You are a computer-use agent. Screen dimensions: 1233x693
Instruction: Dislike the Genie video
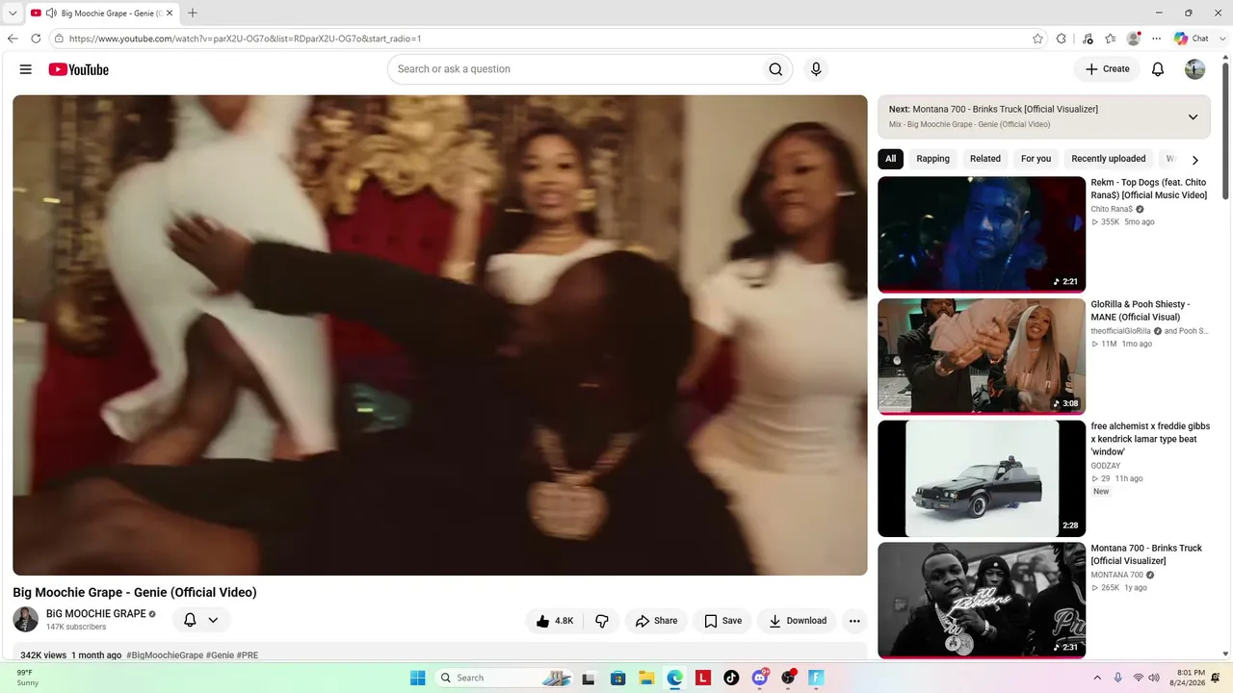(x=602, y=621)
